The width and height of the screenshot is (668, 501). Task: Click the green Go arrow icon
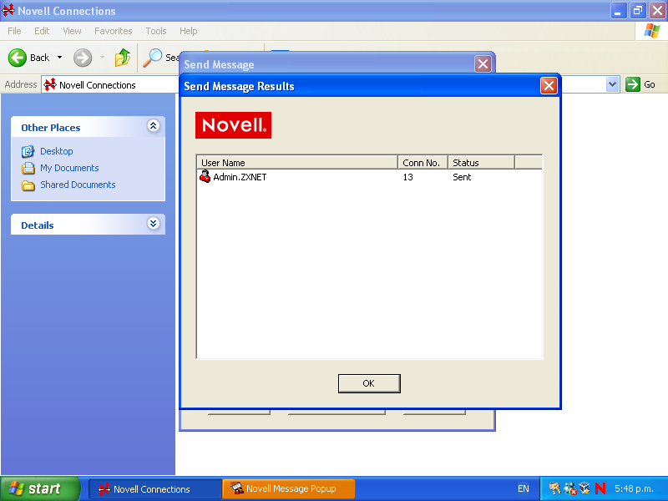click(x=633, y=84)
